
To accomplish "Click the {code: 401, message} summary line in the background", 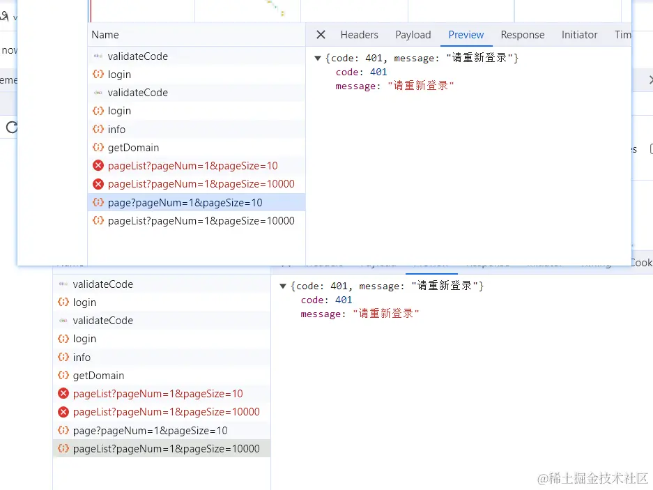I will [x=387, y=286].
